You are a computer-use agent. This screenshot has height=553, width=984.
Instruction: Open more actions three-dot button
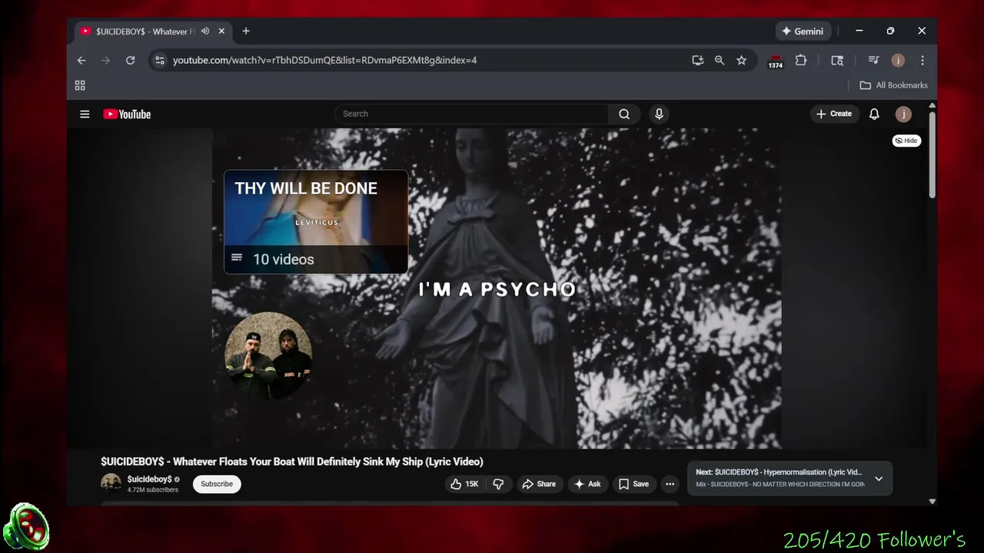click(670, 484)
